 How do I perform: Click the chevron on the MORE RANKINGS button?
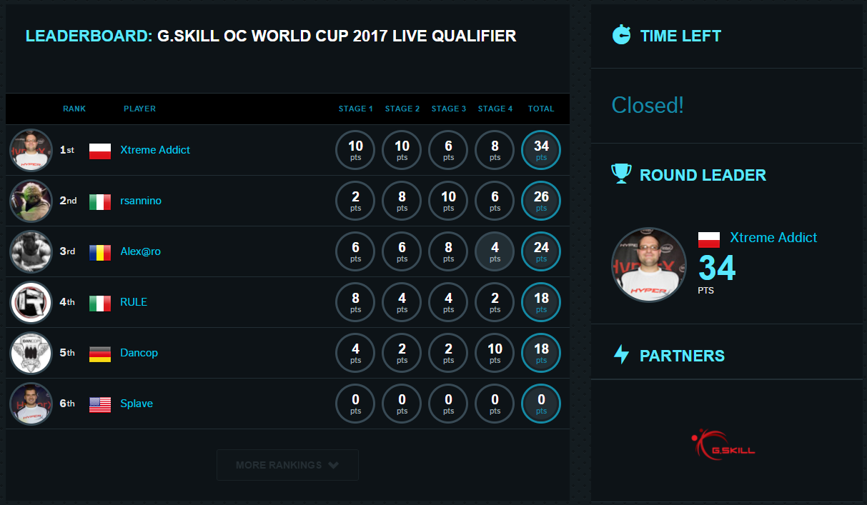coord(333,464)
